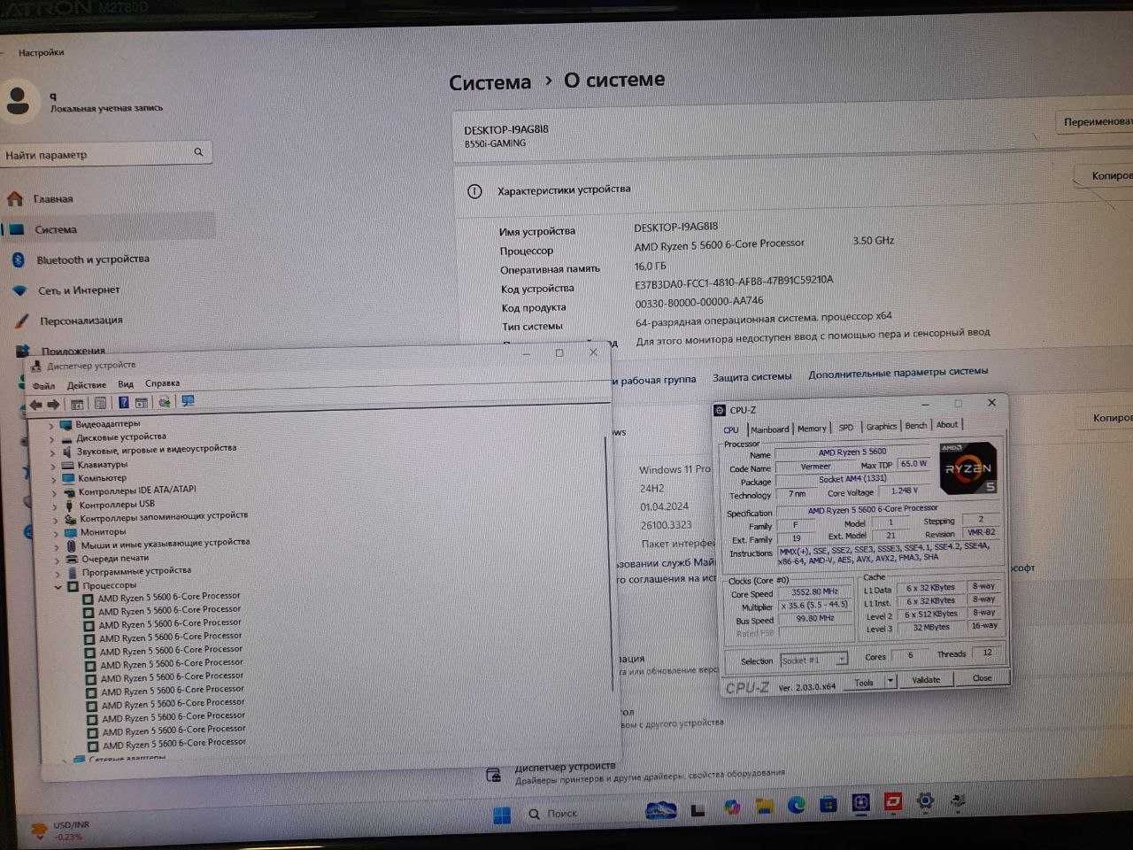Click the Forward arrow in Device Manager toolbar
Image resolution: width=1133 pixels, height=850 pixels.
click(x=53, y=405)
